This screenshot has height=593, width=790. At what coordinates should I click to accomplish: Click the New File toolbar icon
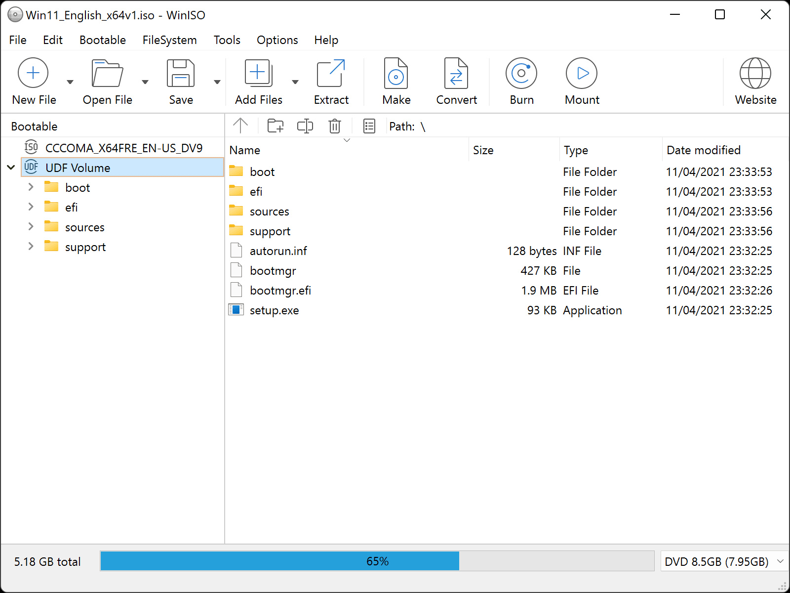click(x=33, y=73)
